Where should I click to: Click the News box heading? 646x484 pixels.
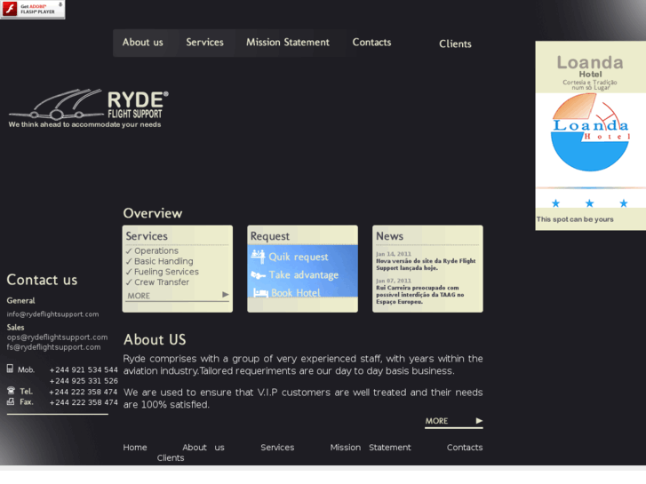coord(389,236)
